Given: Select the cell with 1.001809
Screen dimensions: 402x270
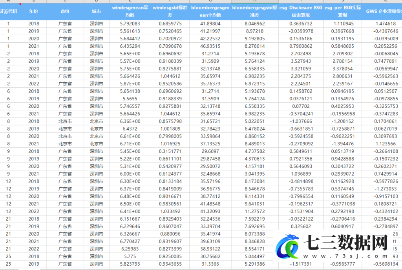Looking at the screenshot, I should click(x=170, y=129).
